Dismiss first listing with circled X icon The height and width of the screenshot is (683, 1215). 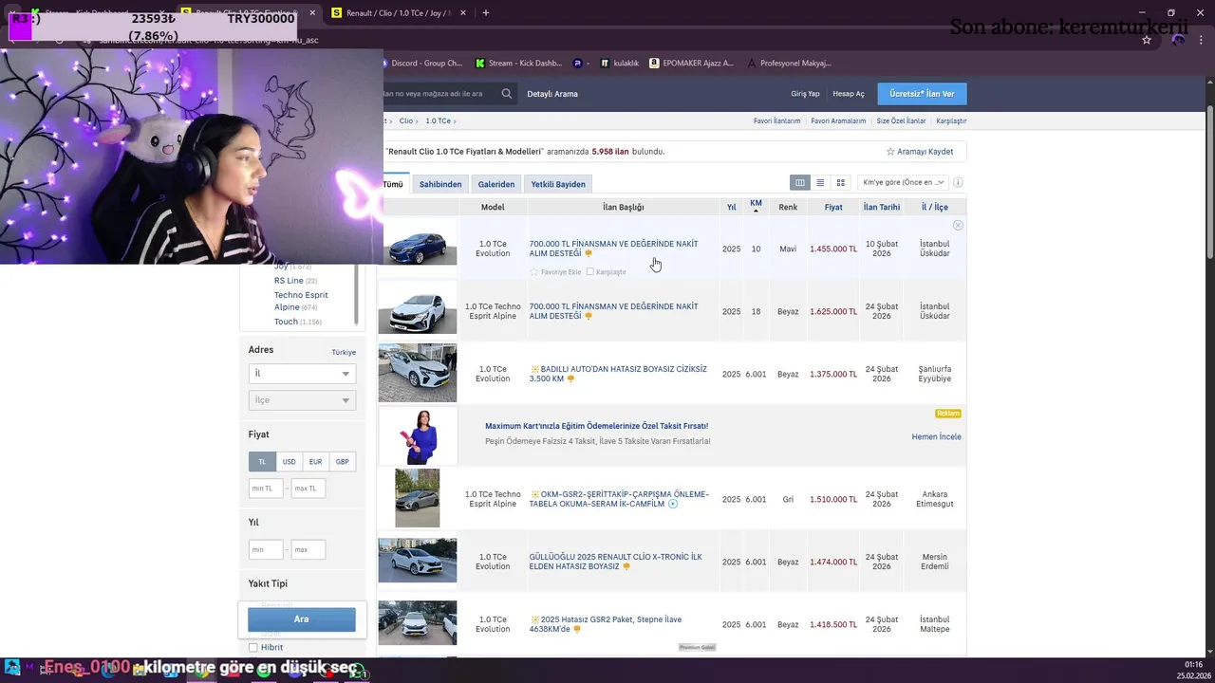[x=958, y=225]
